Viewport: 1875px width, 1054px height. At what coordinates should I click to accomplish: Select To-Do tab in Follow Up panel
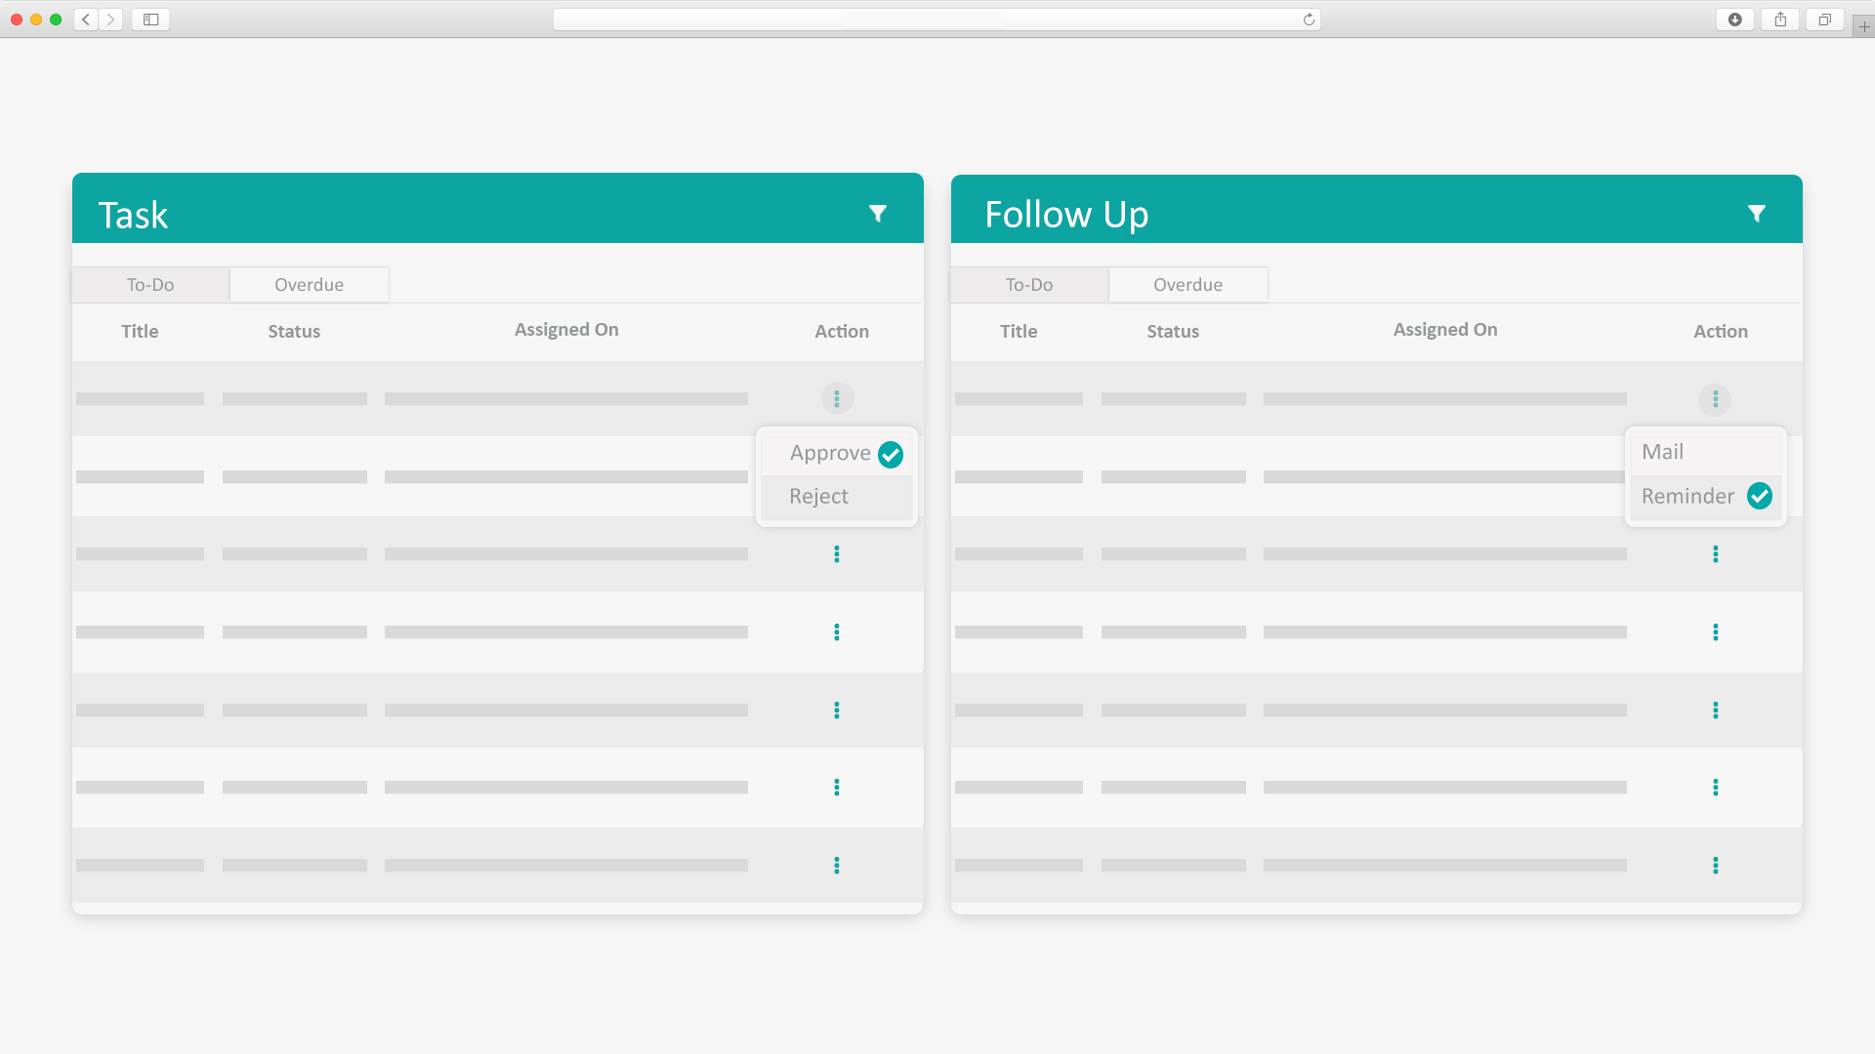(1029, 285)
